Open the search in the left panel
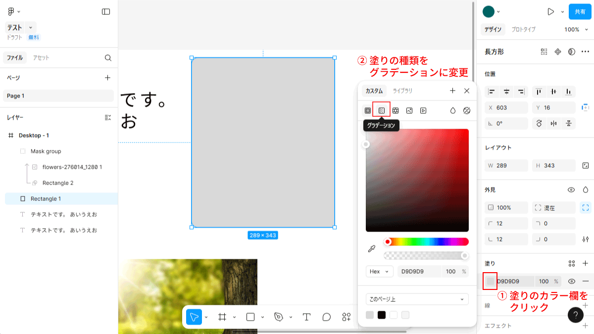594x334 pixels. click(108, 58)
